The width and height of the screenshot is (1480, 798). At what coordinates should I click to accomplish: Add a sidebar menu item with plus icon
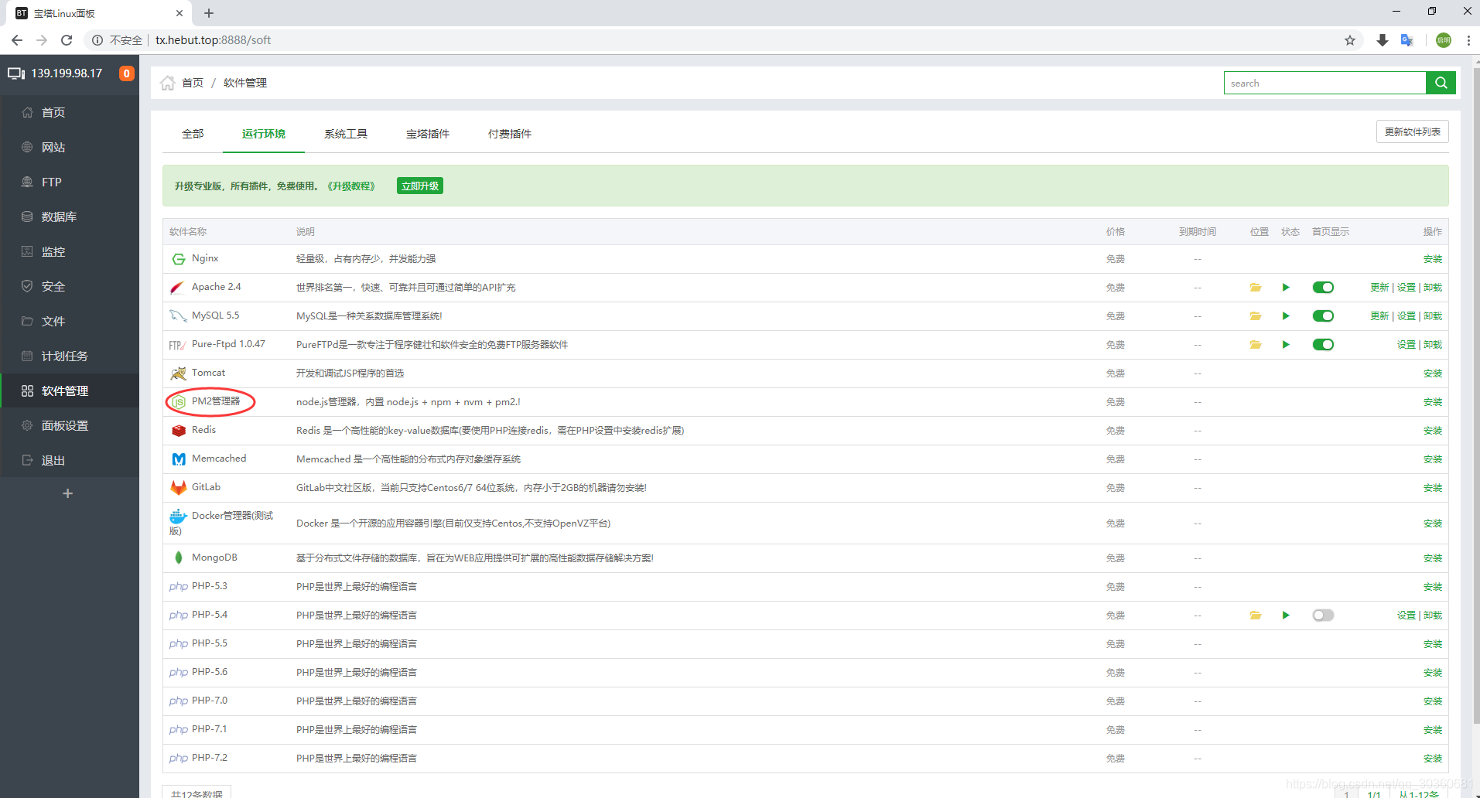[x=68, y=493]
